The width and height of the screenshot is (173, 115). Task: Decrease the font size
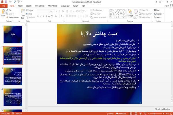point(59,11)
